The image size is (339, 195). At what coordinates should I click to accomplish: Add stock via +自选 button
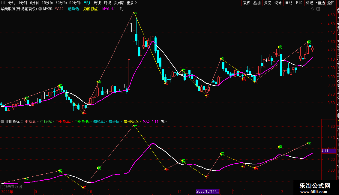tap(320, 3)
